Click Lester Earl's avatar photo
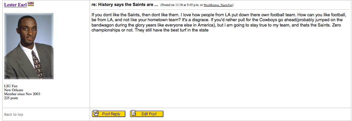352x121 pixels. (29, 46)
